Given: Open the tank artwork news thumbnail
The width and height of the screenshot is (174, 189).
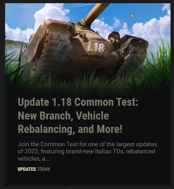Looking at the screenshot, I should click(88, 48).
